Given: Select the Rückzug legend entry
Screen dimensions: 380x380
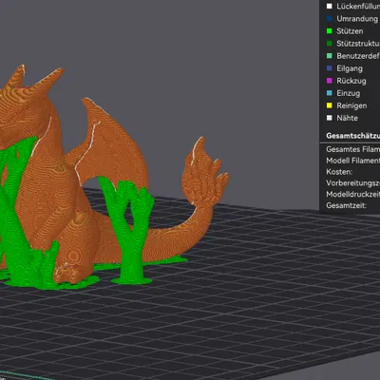Looking at the screenshot, I should click(351, 81).
